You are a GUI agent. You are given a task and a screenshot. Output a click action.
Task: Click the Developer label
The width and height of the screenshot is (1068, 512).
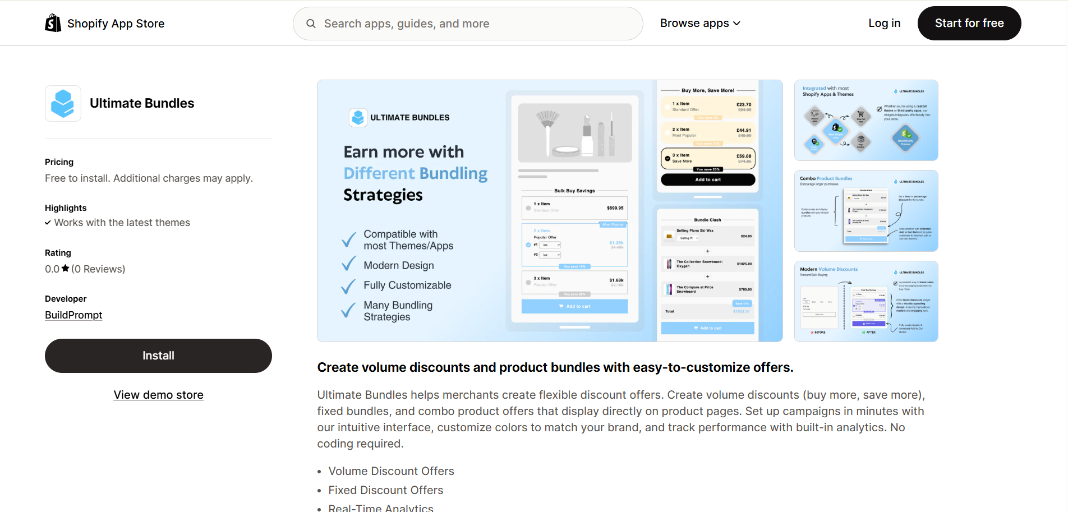66,299
